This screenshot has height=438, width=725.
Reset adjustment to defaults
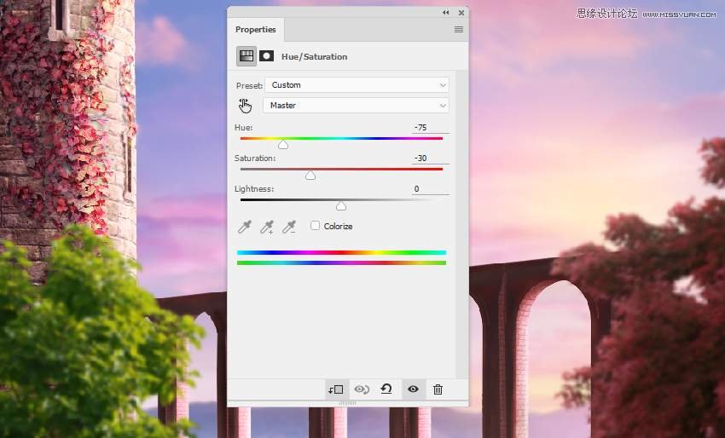[386, 389]
